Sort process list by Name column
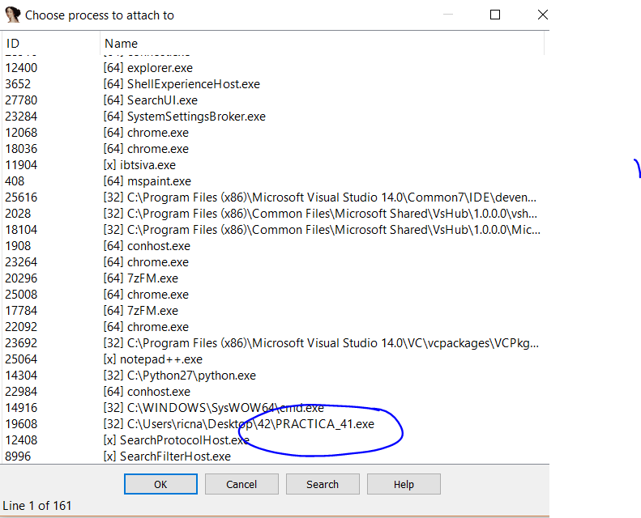The image size is (641, 518). [x=324, y=44]
